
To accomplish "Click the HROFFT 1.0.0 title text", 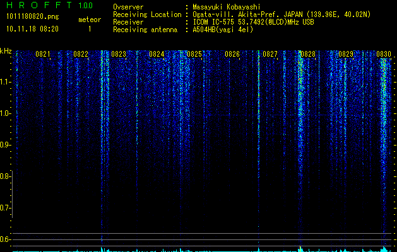I will (x=50, y=5).
